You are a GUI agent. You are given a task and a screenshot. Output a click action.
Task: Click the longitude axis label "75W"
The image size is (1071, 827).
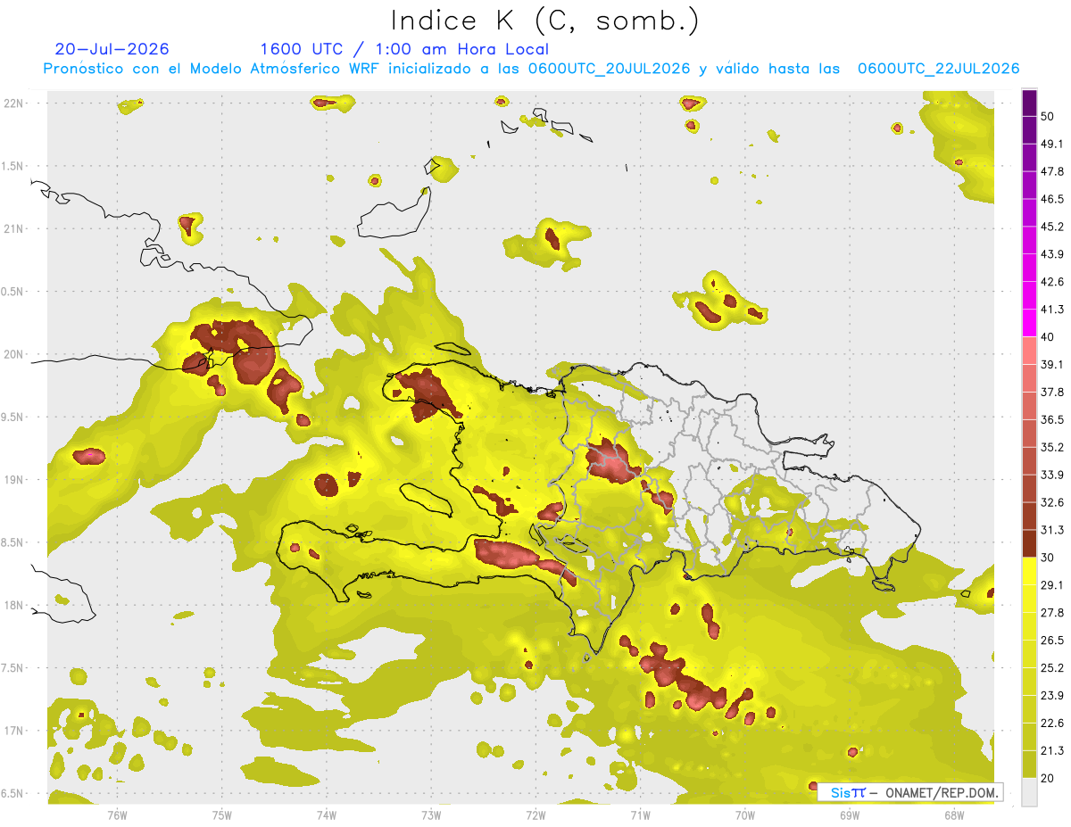[x=222, y=814]
